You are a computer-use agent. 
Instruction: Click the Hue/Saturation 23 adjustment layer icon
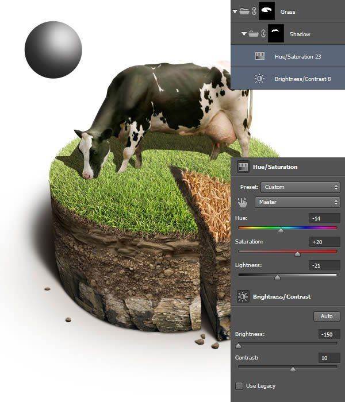tap(260, 56)
